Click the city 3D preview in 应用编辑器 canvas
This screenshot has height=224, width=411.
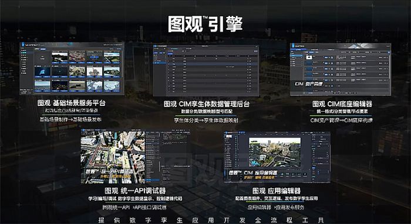[275, 152]
